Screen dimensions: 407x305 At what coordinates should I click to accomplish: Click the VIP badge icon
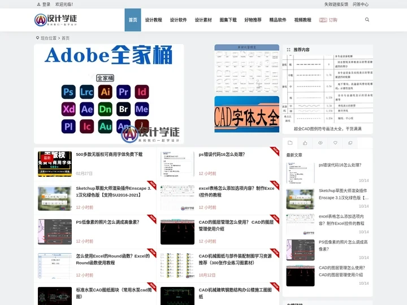coord(323,20)
